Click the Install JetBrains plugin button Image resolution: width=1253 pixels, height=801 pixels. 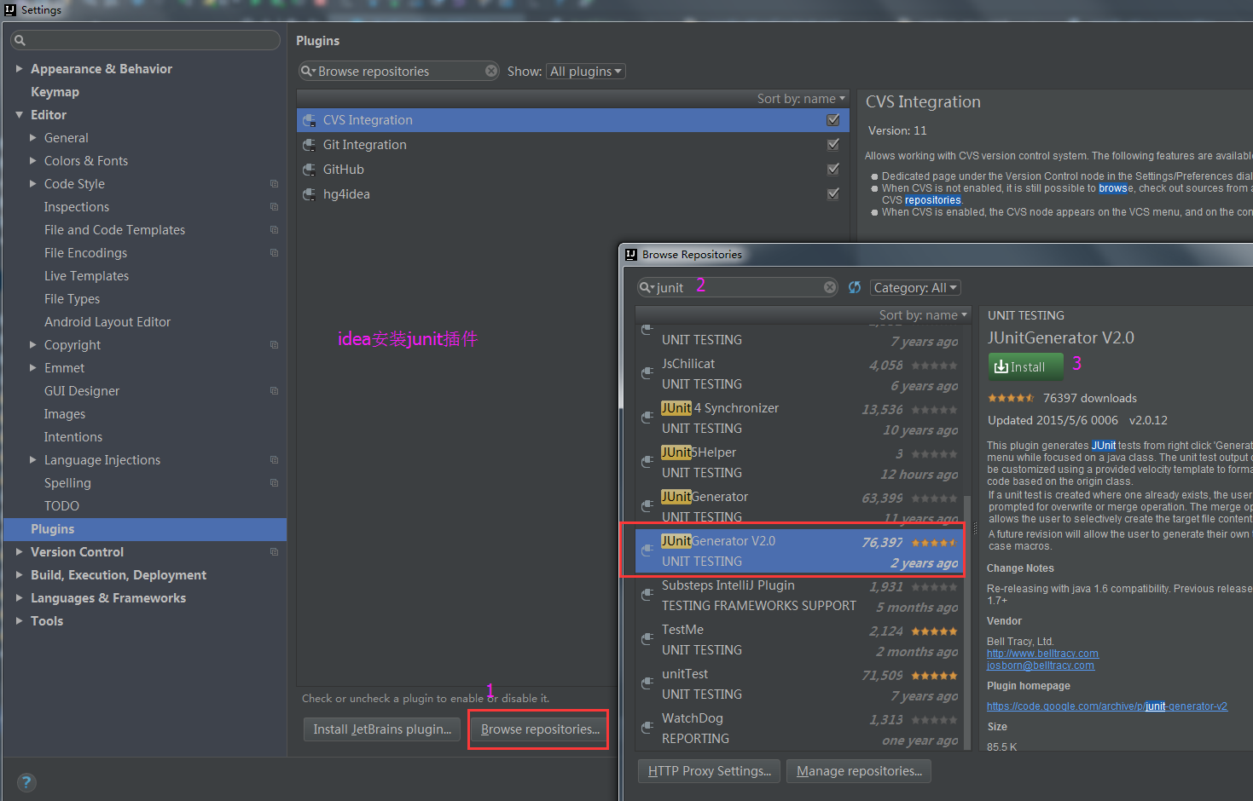[x=382, y=729]
